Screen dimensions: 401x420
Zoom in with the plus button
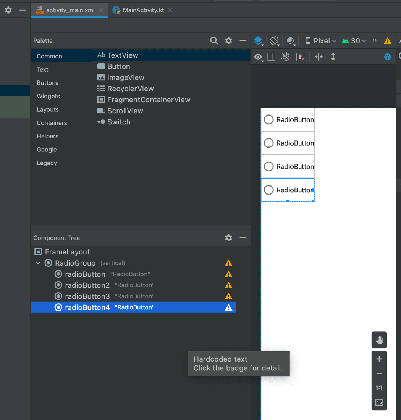pos(379,359)
